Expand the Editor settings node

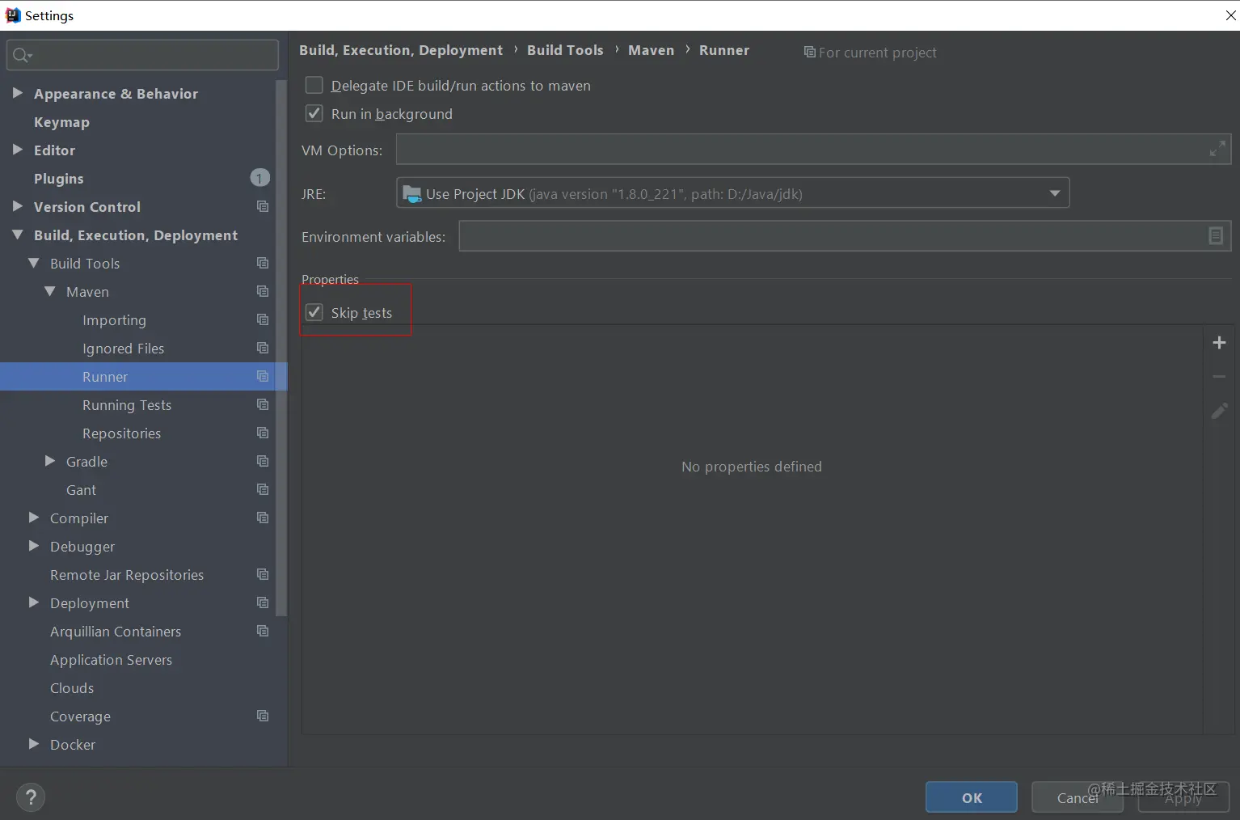click(18, 150)
